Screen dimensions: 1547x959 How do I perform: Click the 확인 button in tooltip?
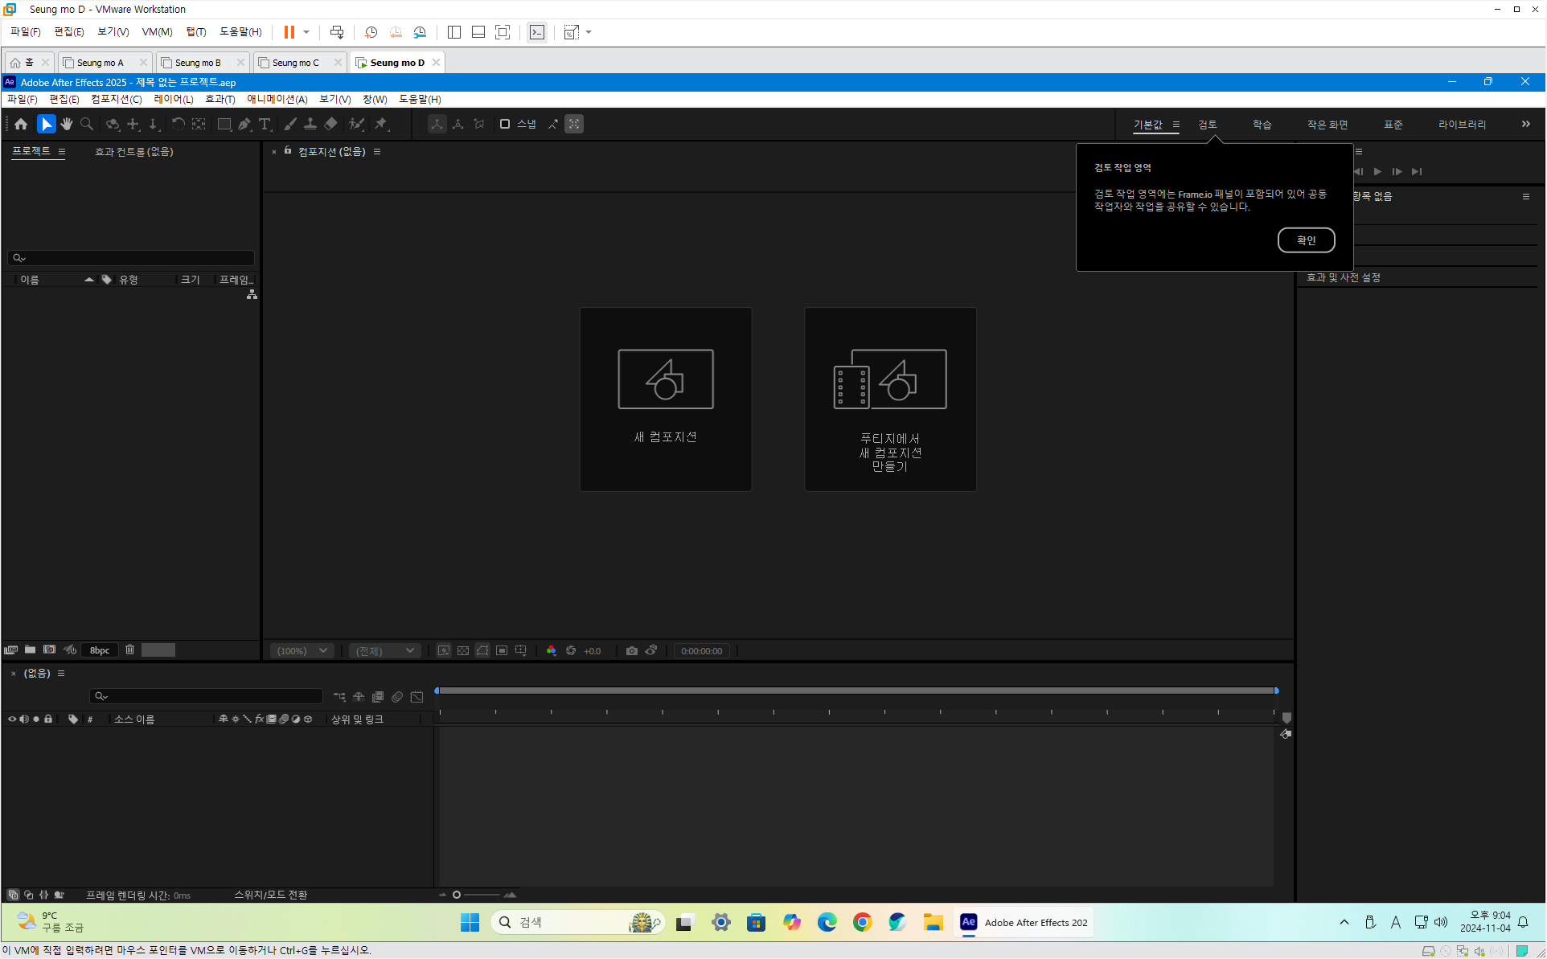point(1306,240)
